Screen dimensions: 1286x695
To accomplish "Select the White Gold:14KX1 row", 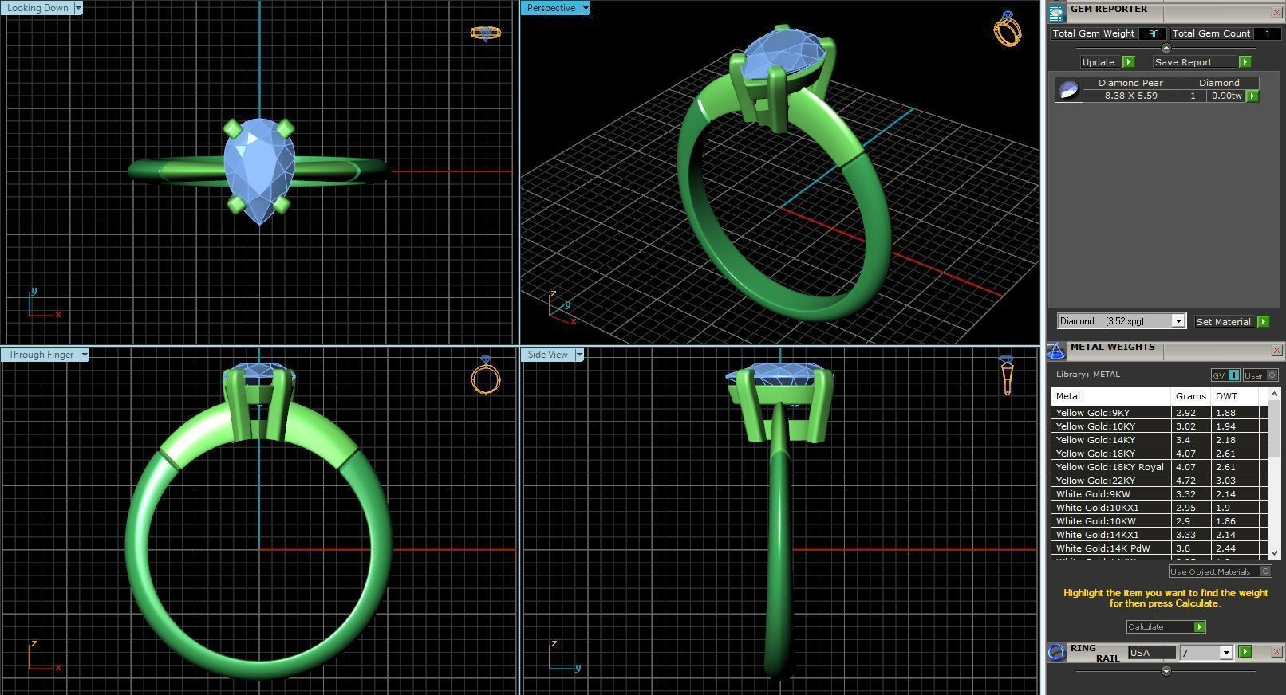I will (x=1159, y=535).
